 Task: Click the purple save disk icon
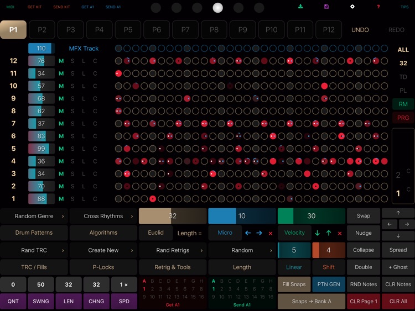pyautogui.click(x=326, y=7)
